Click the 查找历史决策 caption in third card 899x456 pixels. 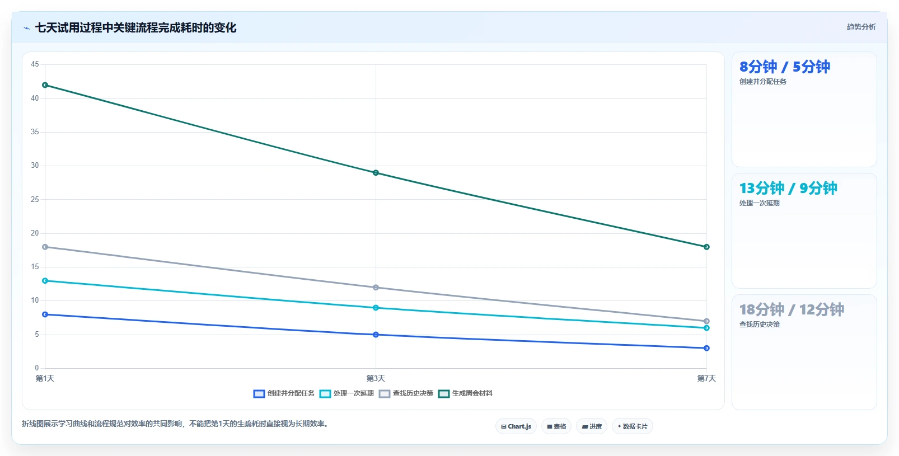pos(759,325)
